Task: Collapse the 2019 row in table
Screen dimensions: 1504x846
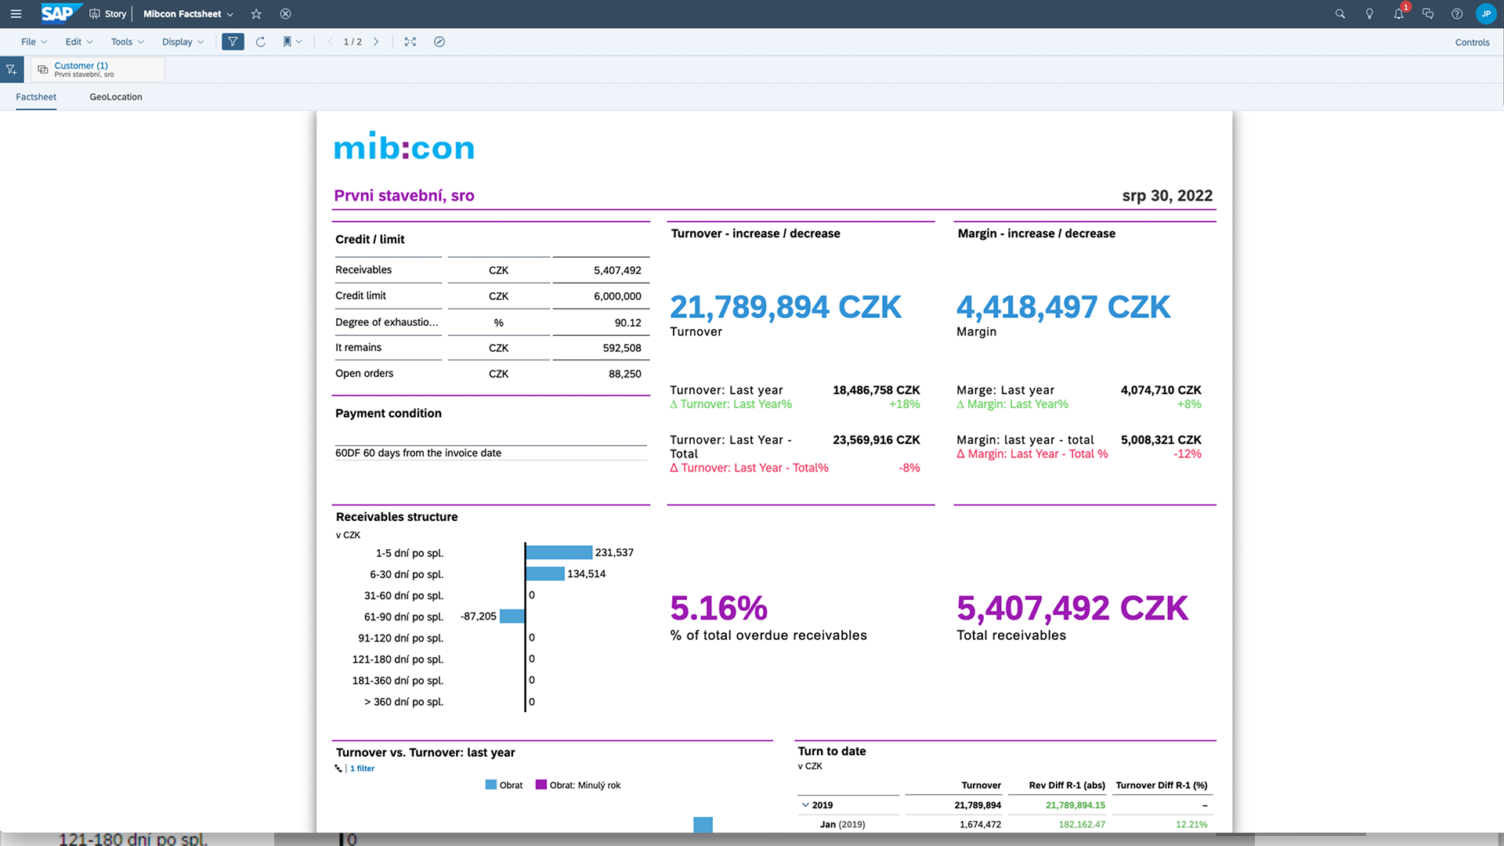Action: 805,805
